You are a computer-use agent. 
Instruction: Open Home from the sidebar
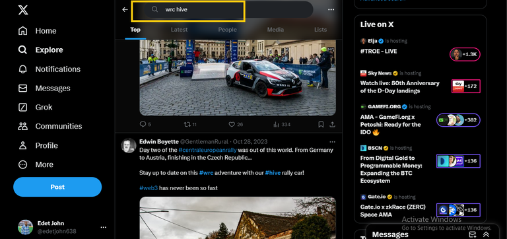(37, 31)
